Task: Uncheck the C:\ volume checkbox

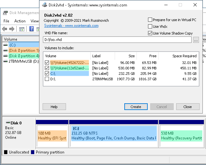Action: tap(47, 74)
